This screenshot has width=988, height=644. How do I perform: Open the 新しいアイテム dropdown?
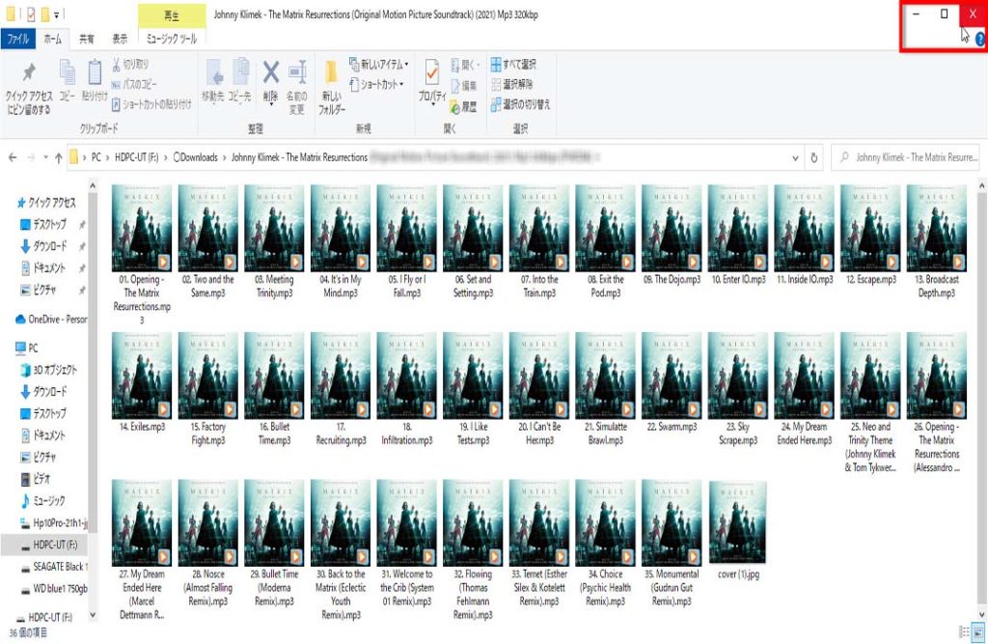click(x=378, y=64)
